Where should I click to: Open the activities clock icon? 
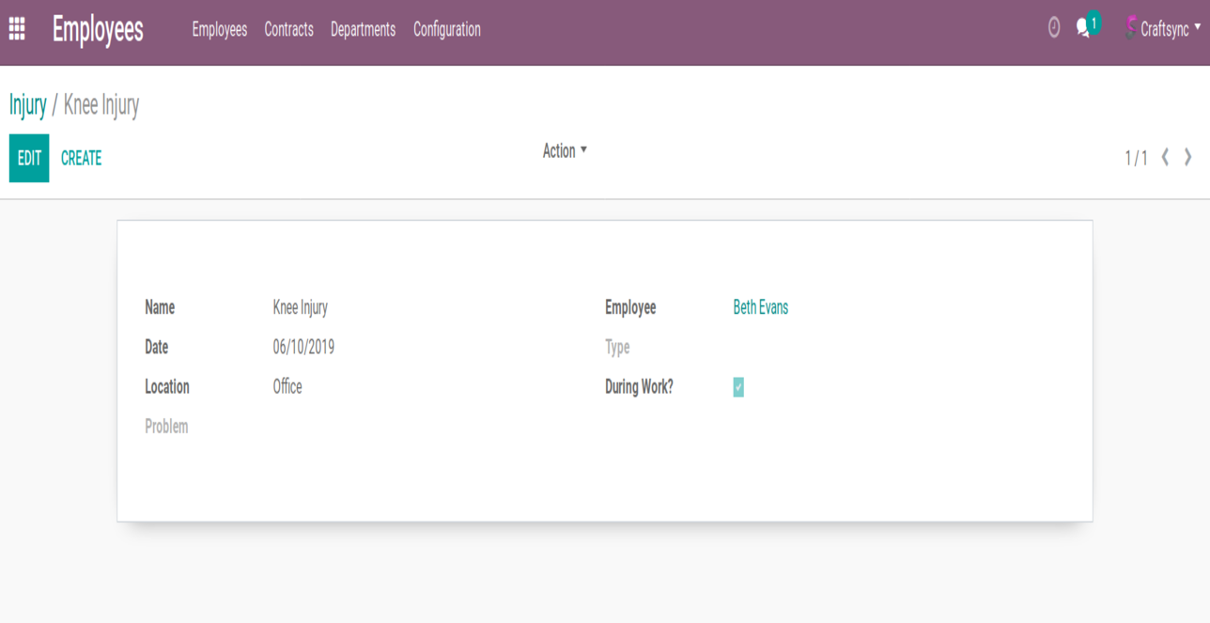(x=1054, y=28)
